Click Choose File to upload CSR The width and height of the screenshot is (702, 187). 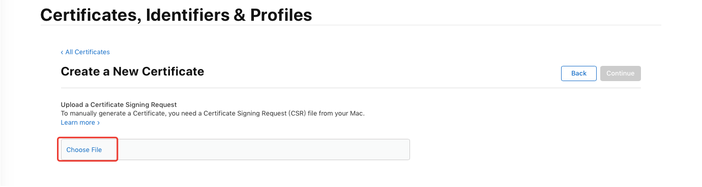pyautogui.click(x=84, y=150)
